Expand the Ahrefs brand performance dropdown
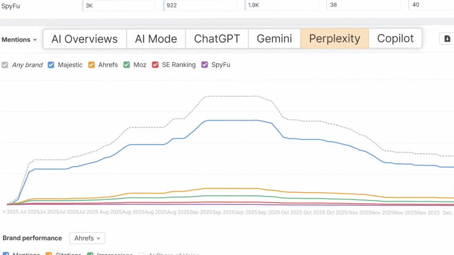 click(87, 238)
